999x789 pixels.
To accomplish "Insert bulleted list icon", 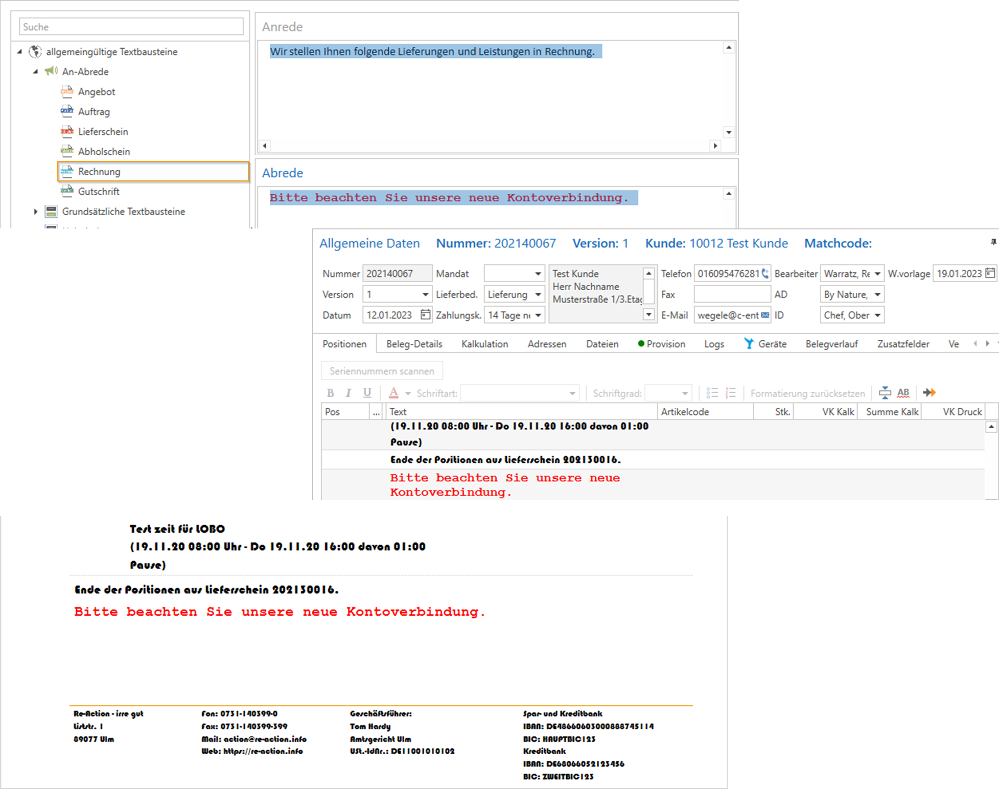I will [x=712, y=393].
